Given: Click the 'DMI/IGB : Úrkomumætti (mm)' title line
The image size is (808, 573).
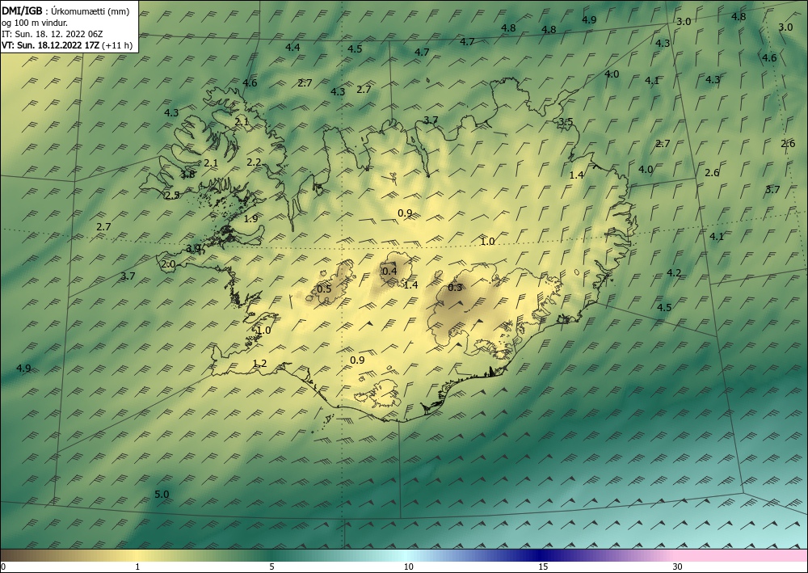Looking at the screenshot, I should pyautogui.click(x=65, y=11).
